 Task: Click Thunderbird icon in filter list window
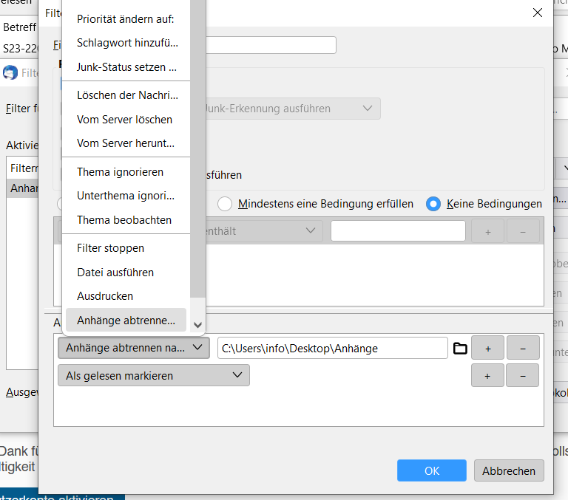10,72
